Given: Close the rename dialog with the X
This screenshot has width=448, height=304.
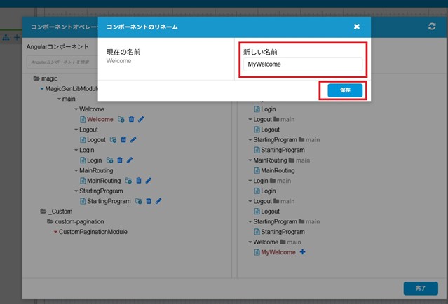Looking at the screenshot, I should pyautogui.click(x=356, y=27).
